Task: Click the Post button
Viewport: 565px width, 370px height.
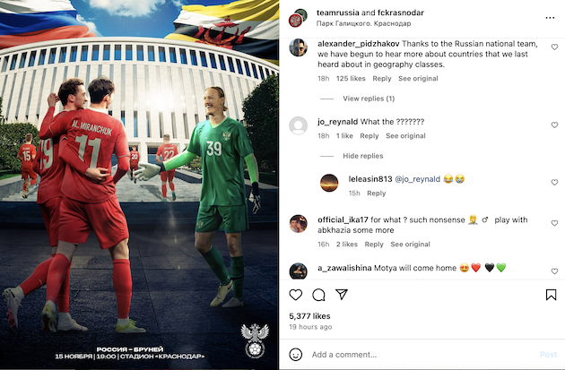Action: pyautogui.click(x=549, y=355)
